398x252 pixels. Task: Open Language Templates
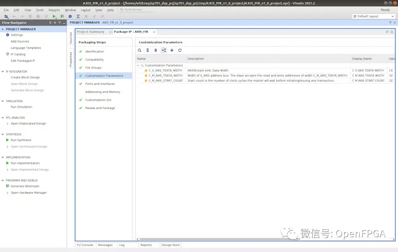click(x=26, y=48)
